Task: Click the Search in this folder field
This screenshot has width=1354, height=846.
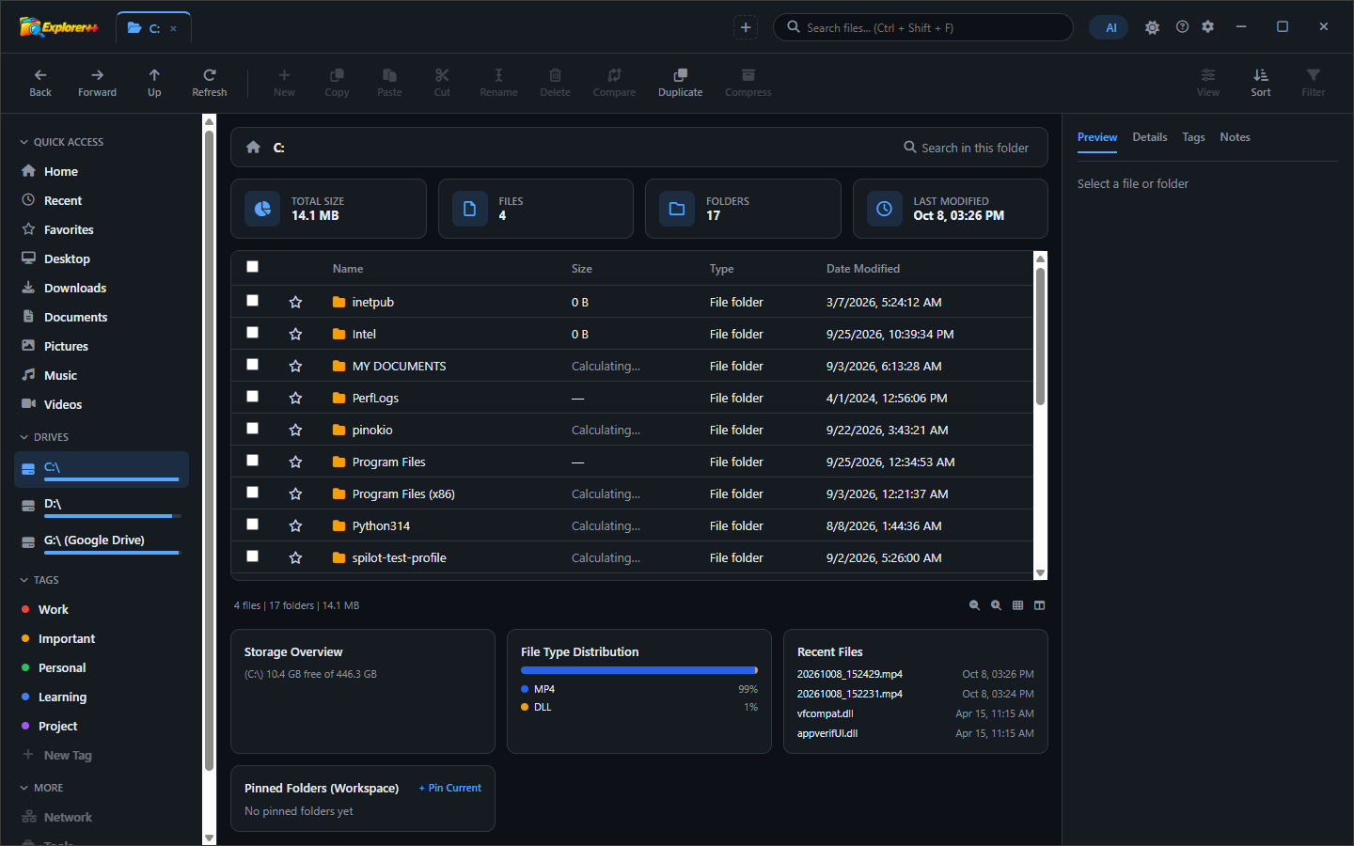Action: [x=967, y=148]
